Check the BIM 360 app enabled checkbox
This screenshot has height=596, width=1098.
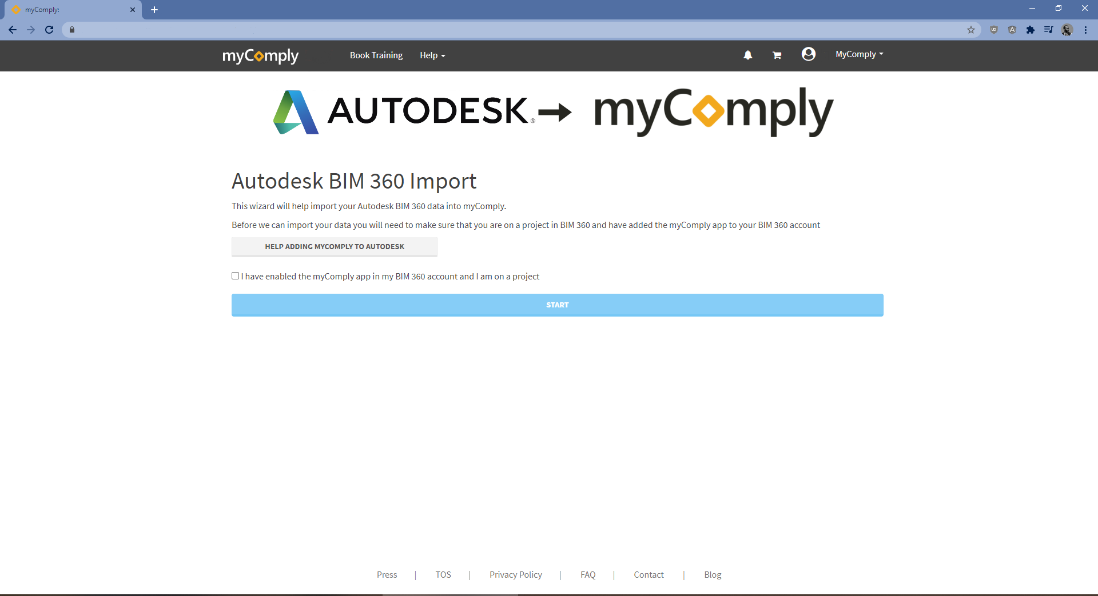pos(235,276)
